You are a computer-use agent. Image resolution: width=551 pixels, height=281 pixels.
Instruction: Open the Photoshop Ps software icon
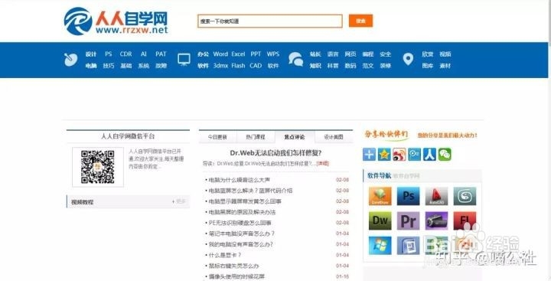tap(409, 196)
